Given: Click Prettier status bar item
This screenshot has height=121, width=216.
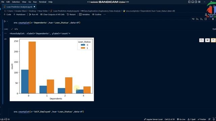Looking at the screenshot, I should click(x=202, y=119).
